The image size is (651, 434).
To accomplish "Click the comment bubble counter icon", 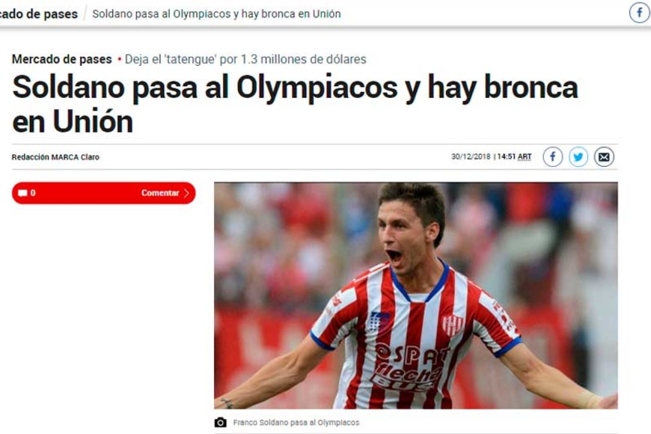I will click(23, 193).
